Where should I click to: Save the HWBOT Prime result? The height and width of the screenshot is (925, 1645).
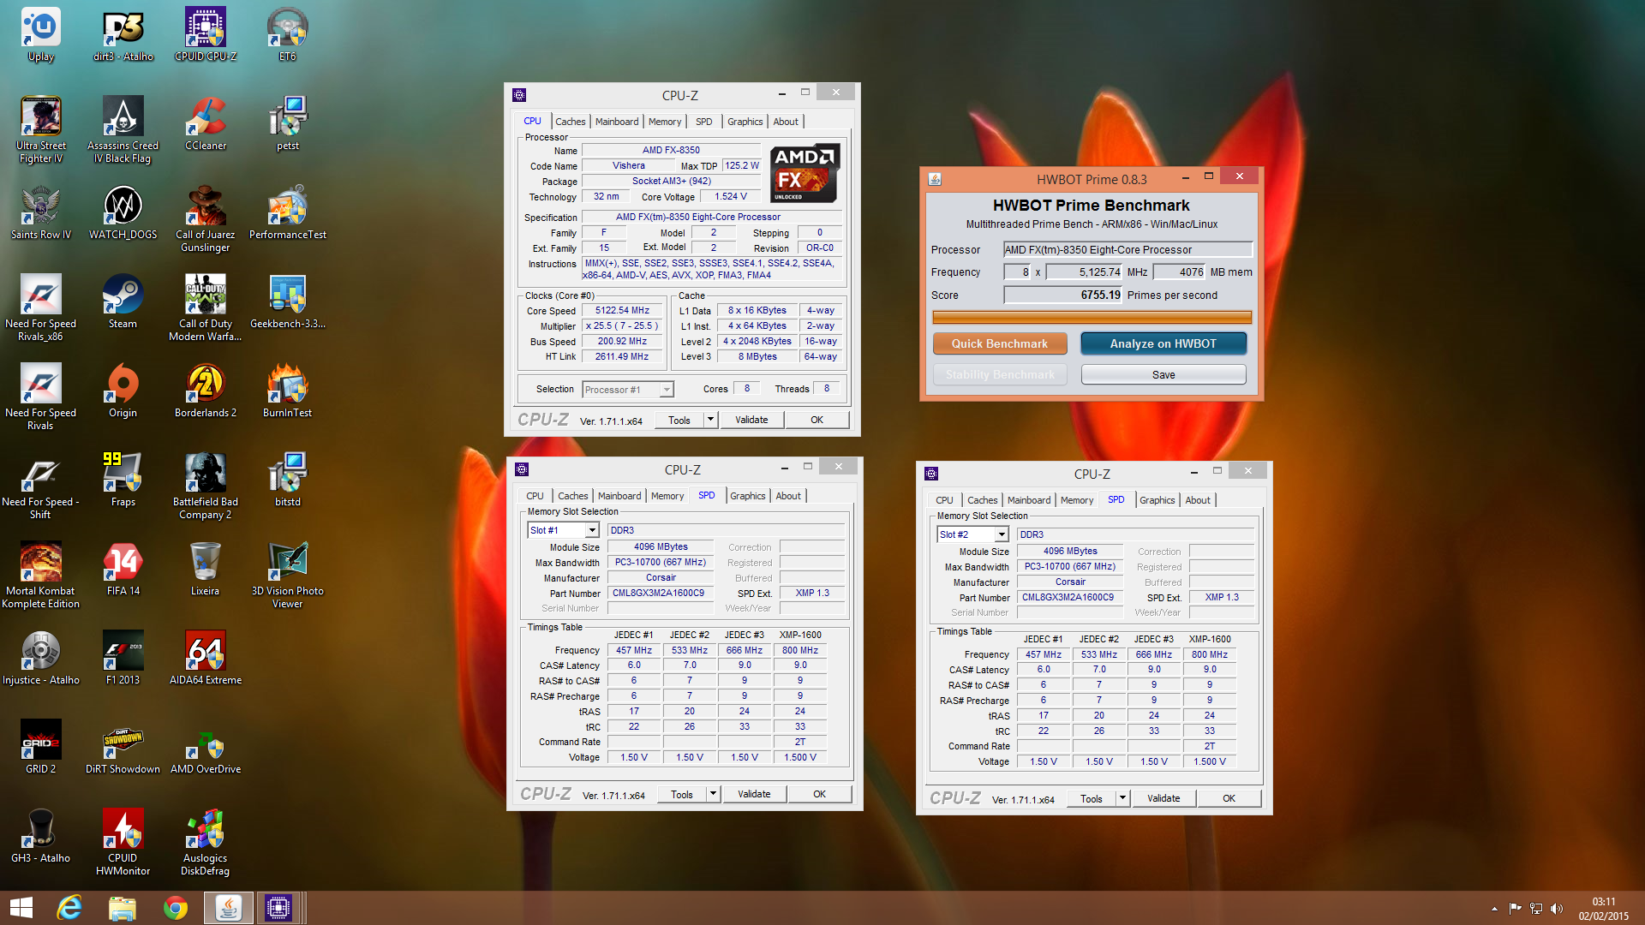1163,374
